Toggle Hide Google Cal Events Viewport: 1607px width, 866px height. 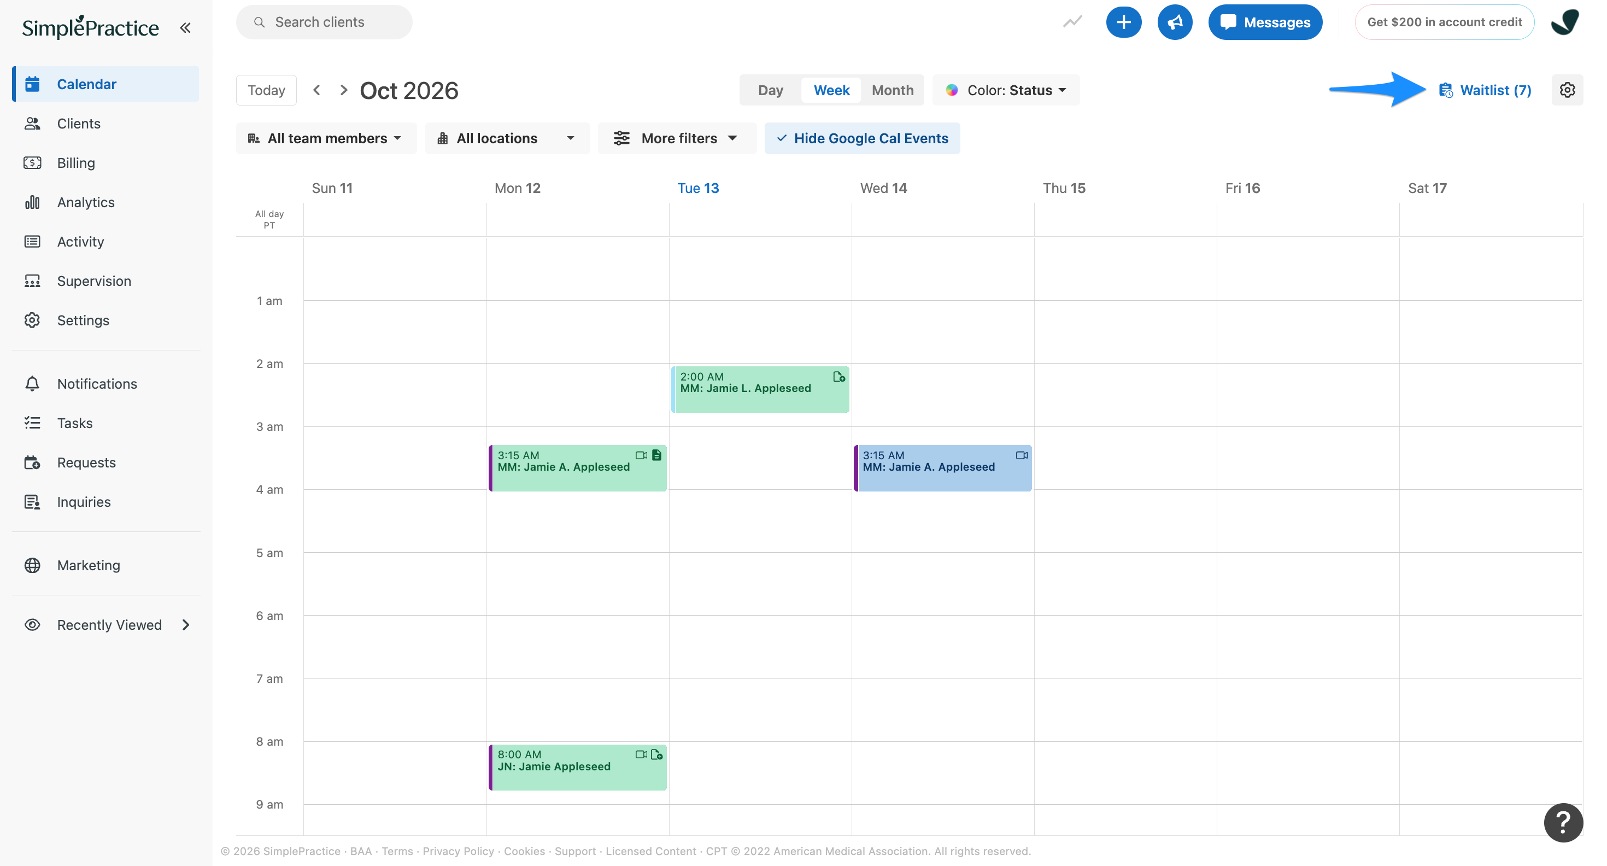[862, 138]
